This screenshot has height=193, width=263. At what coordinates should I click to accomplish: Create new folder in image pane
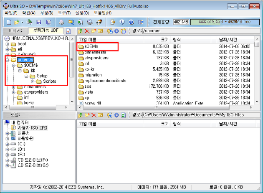(94, 31)
